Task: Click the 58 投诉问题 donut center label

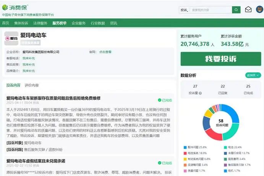Action: [x=222, y=123]
